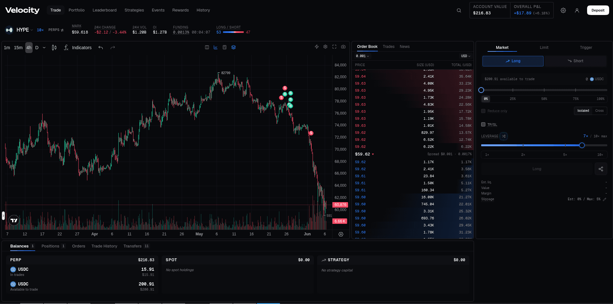This screenshot has width=613, height=304.
Task: Click the order size slider handle
Action: [481, 90]
